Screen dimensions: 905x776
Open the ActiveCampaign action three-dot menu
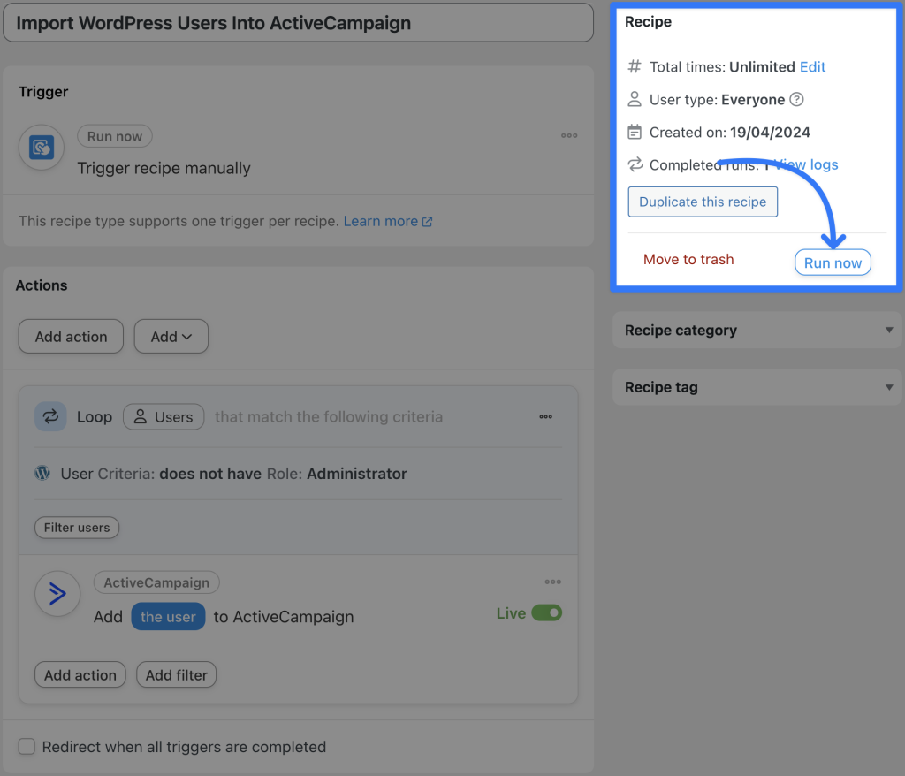point(553,582)
